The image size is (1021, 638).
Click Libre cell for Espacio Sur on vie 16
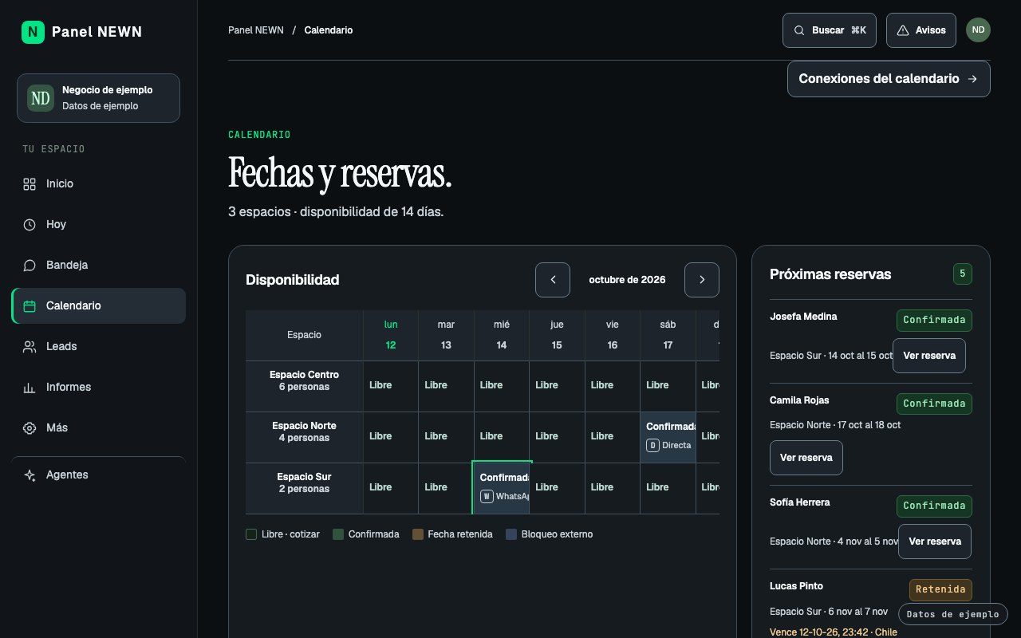pyautogui.click(x=613, y=488)
